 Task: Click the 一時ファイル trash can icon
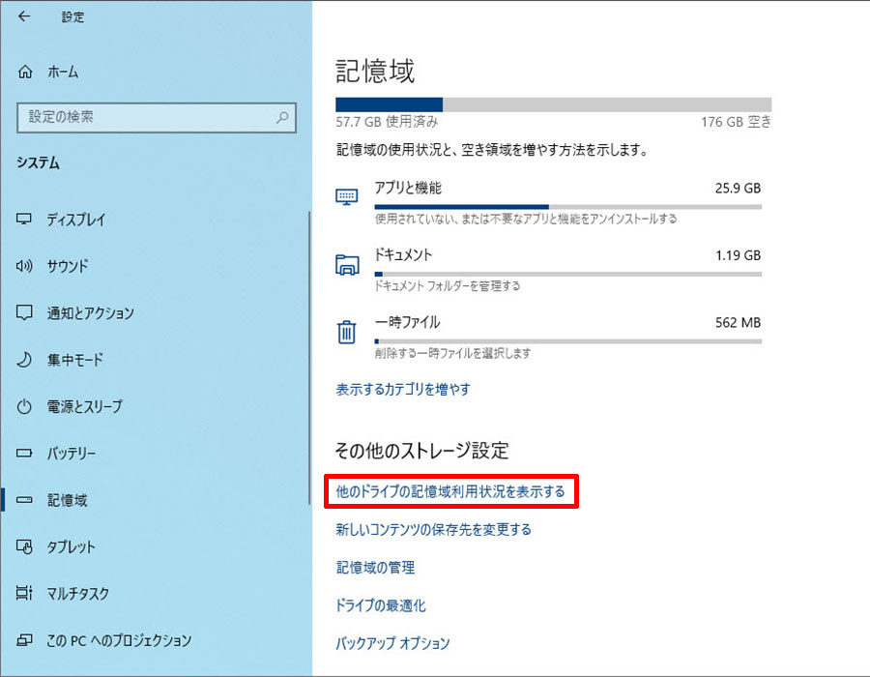click(x=346, y=333)
